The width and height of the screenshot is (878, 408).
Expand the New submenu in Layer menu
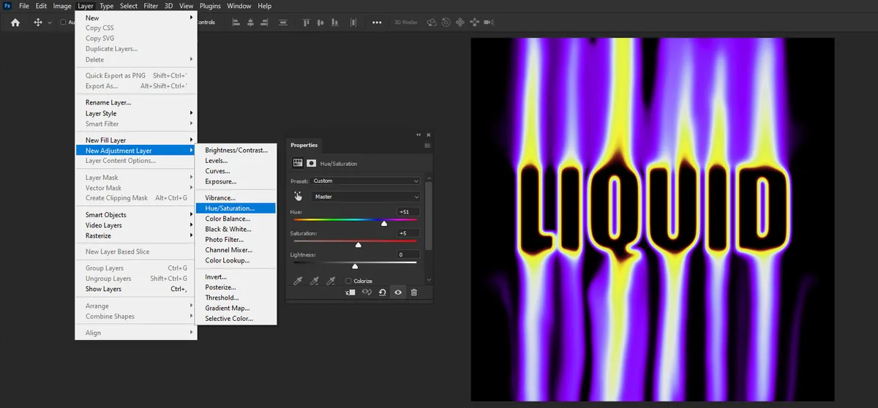click(x=136, y=18)
